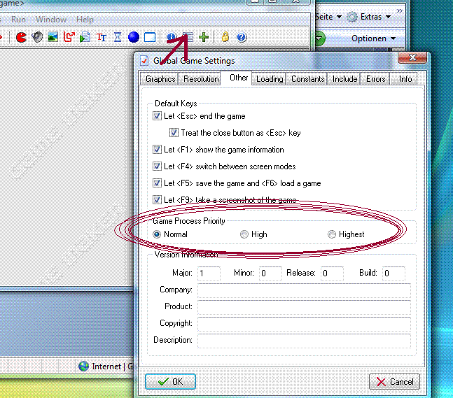Toggle Let <F4> switch between screen modes
453x398 pixels.
coord(158,166)
